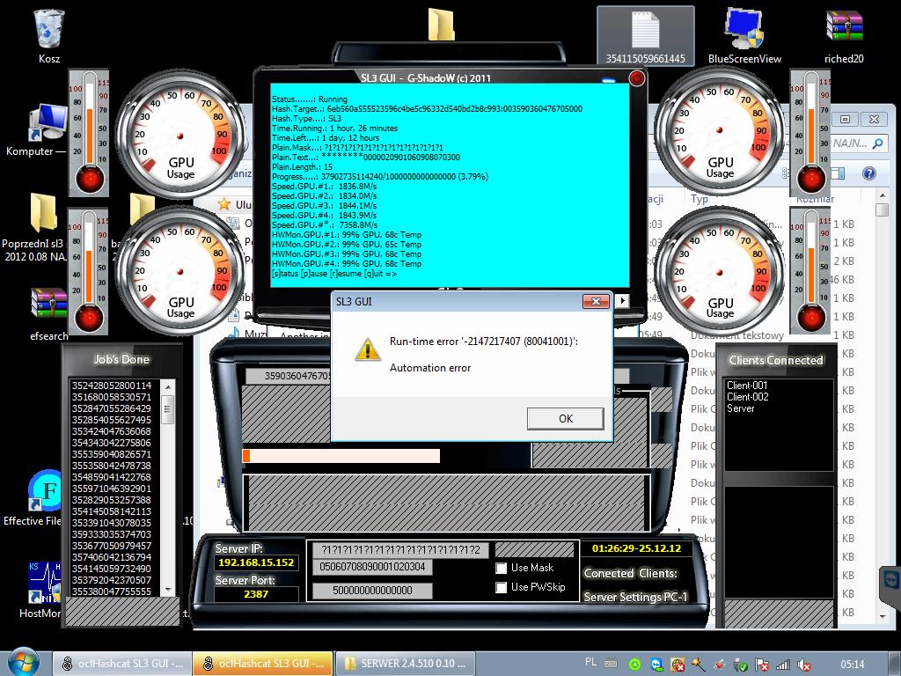
Task: Open the HostMonitor desktop shortcut
Action: click(44, 583)
